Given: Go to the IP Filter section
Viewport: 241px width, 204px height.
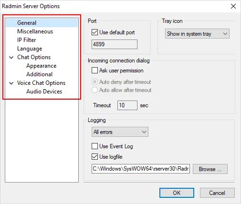Looking at the screenshot, I should pos(26,40).
